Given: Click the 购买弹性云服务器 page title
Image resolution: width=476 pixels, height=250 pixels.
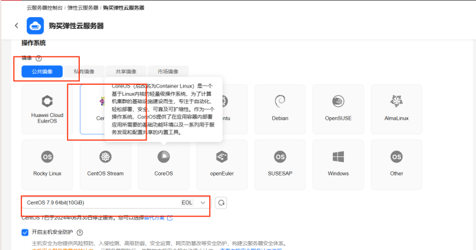Looking at the screenshot, I should tap(76, 26).
